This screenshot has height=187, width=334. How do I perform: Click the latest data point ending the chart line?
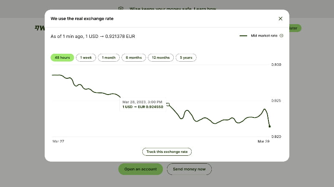click(x=270, y=126)
